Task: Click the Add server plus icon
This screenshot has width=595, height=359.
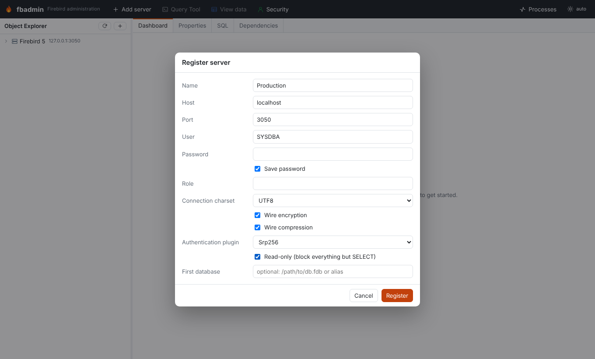Action: (x=115, y=9)
